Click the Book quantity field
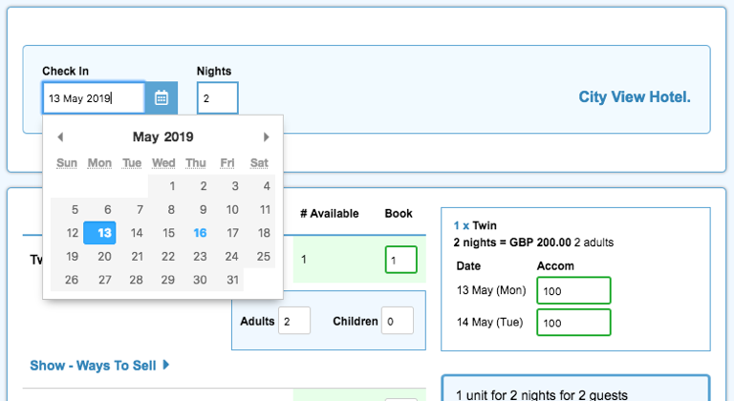This screenshot has width=734, height=401. (400, 260)
